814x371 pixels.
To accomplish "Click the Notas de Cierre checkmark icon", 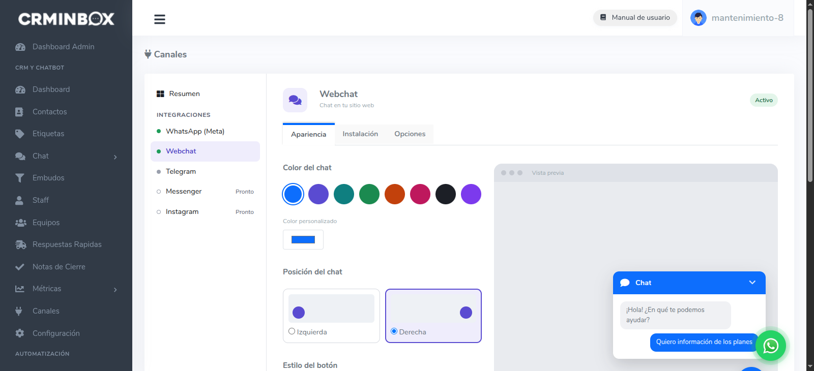I will (x=20, y=267).
